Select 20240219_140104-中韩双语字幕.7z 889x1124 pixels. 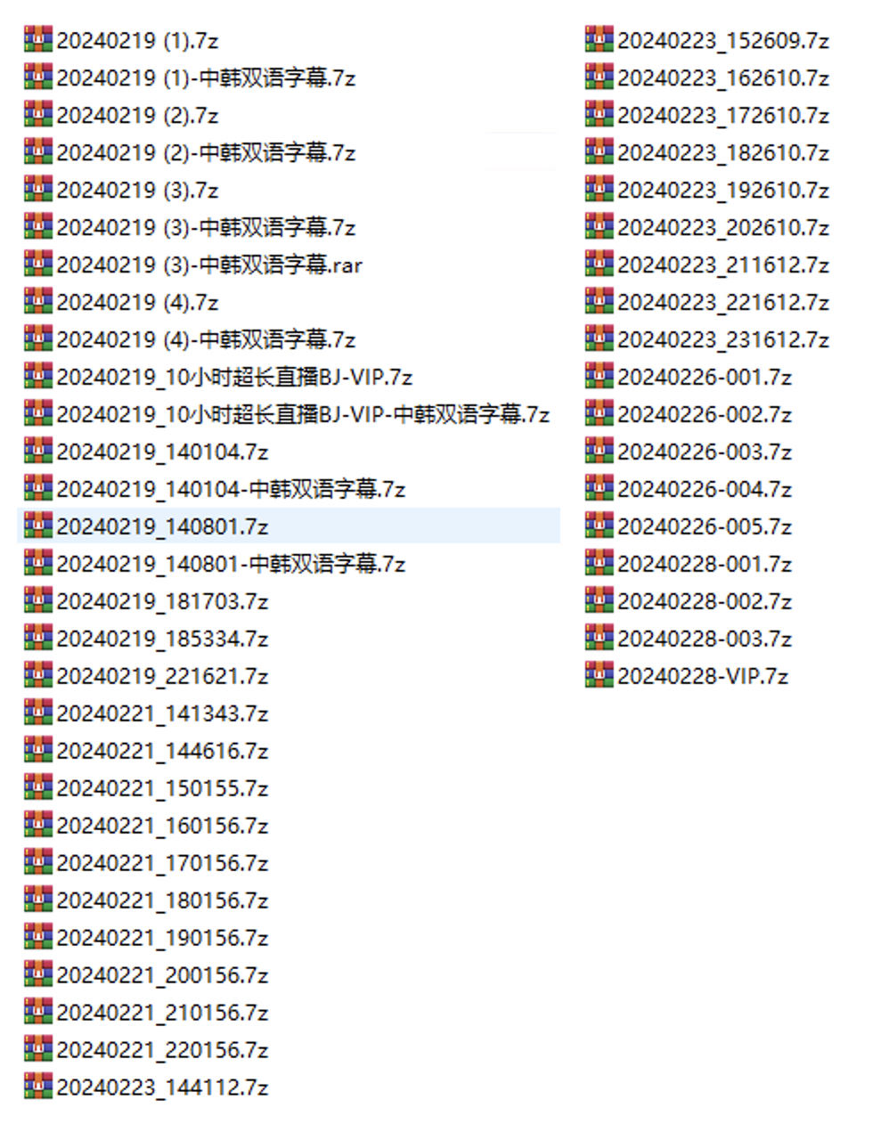point(231,490)
